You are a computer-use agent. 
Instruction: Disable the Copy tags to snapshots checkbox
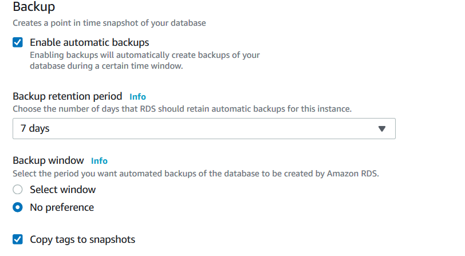[x=18, y=239]
